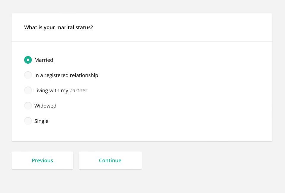Go back using the Previous button
Image resolution: width=285 pixels, height=193 pixels.
[42, 160]
